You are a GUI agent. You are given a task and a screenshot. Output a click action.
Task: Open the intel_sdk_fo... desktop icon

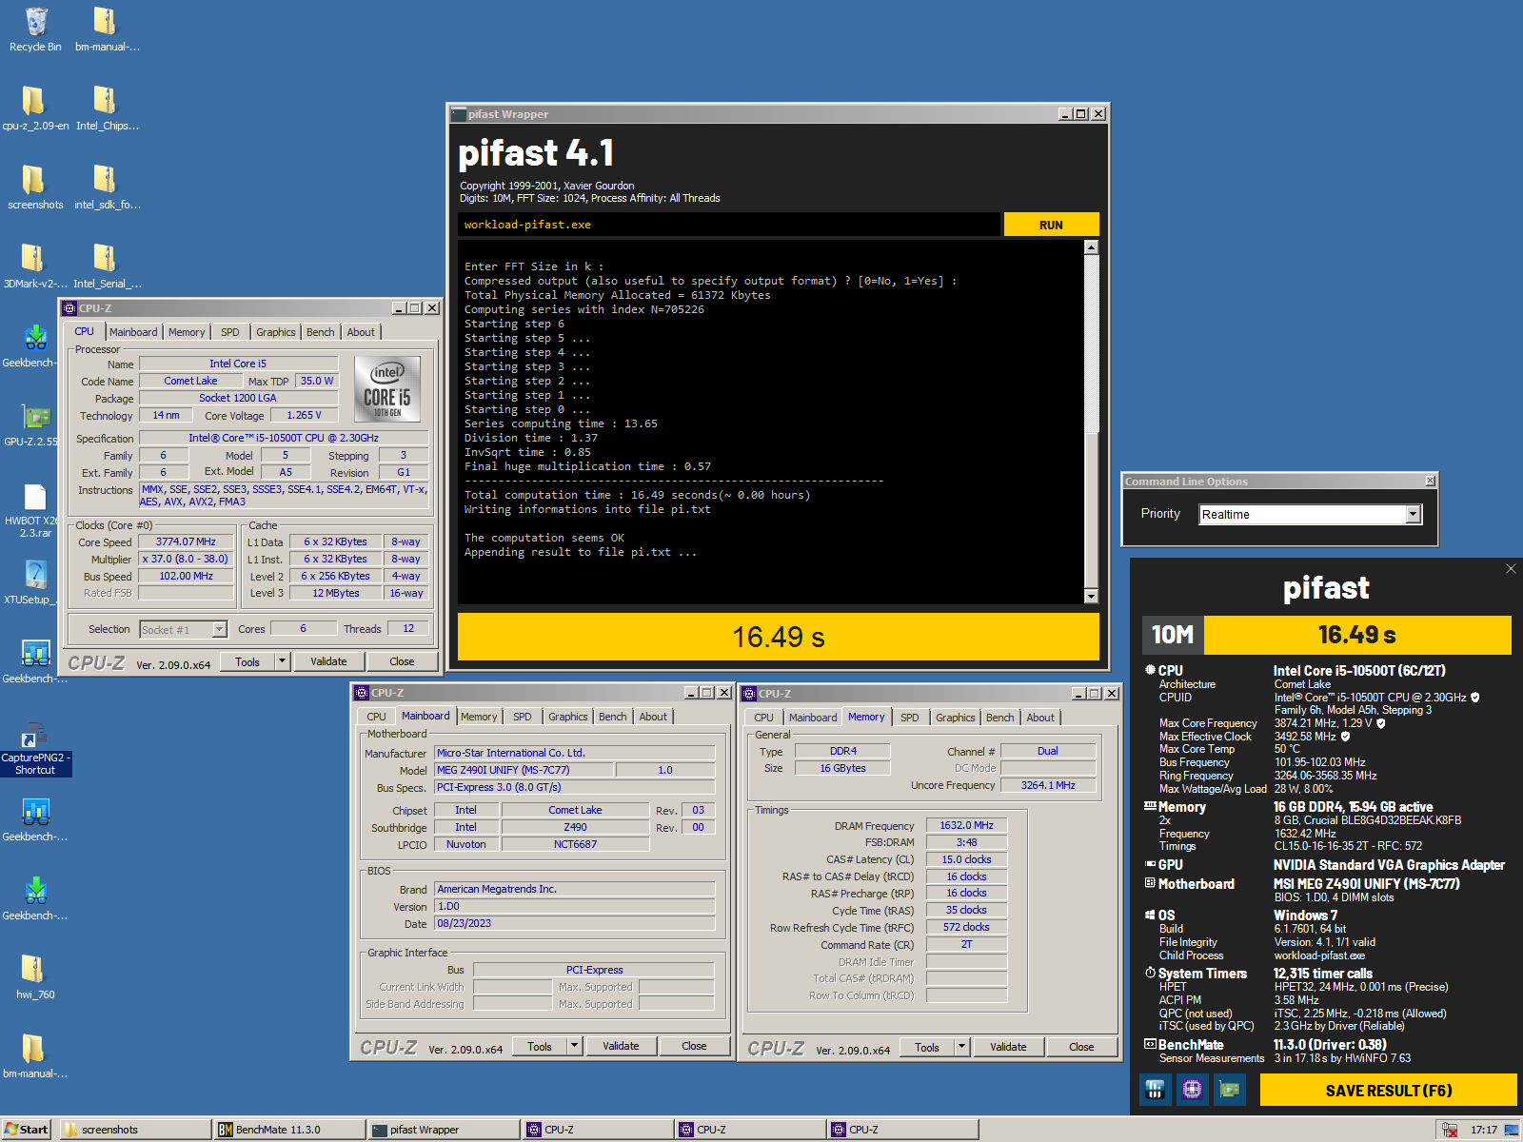pyautogui.click(x=107, y=187)
